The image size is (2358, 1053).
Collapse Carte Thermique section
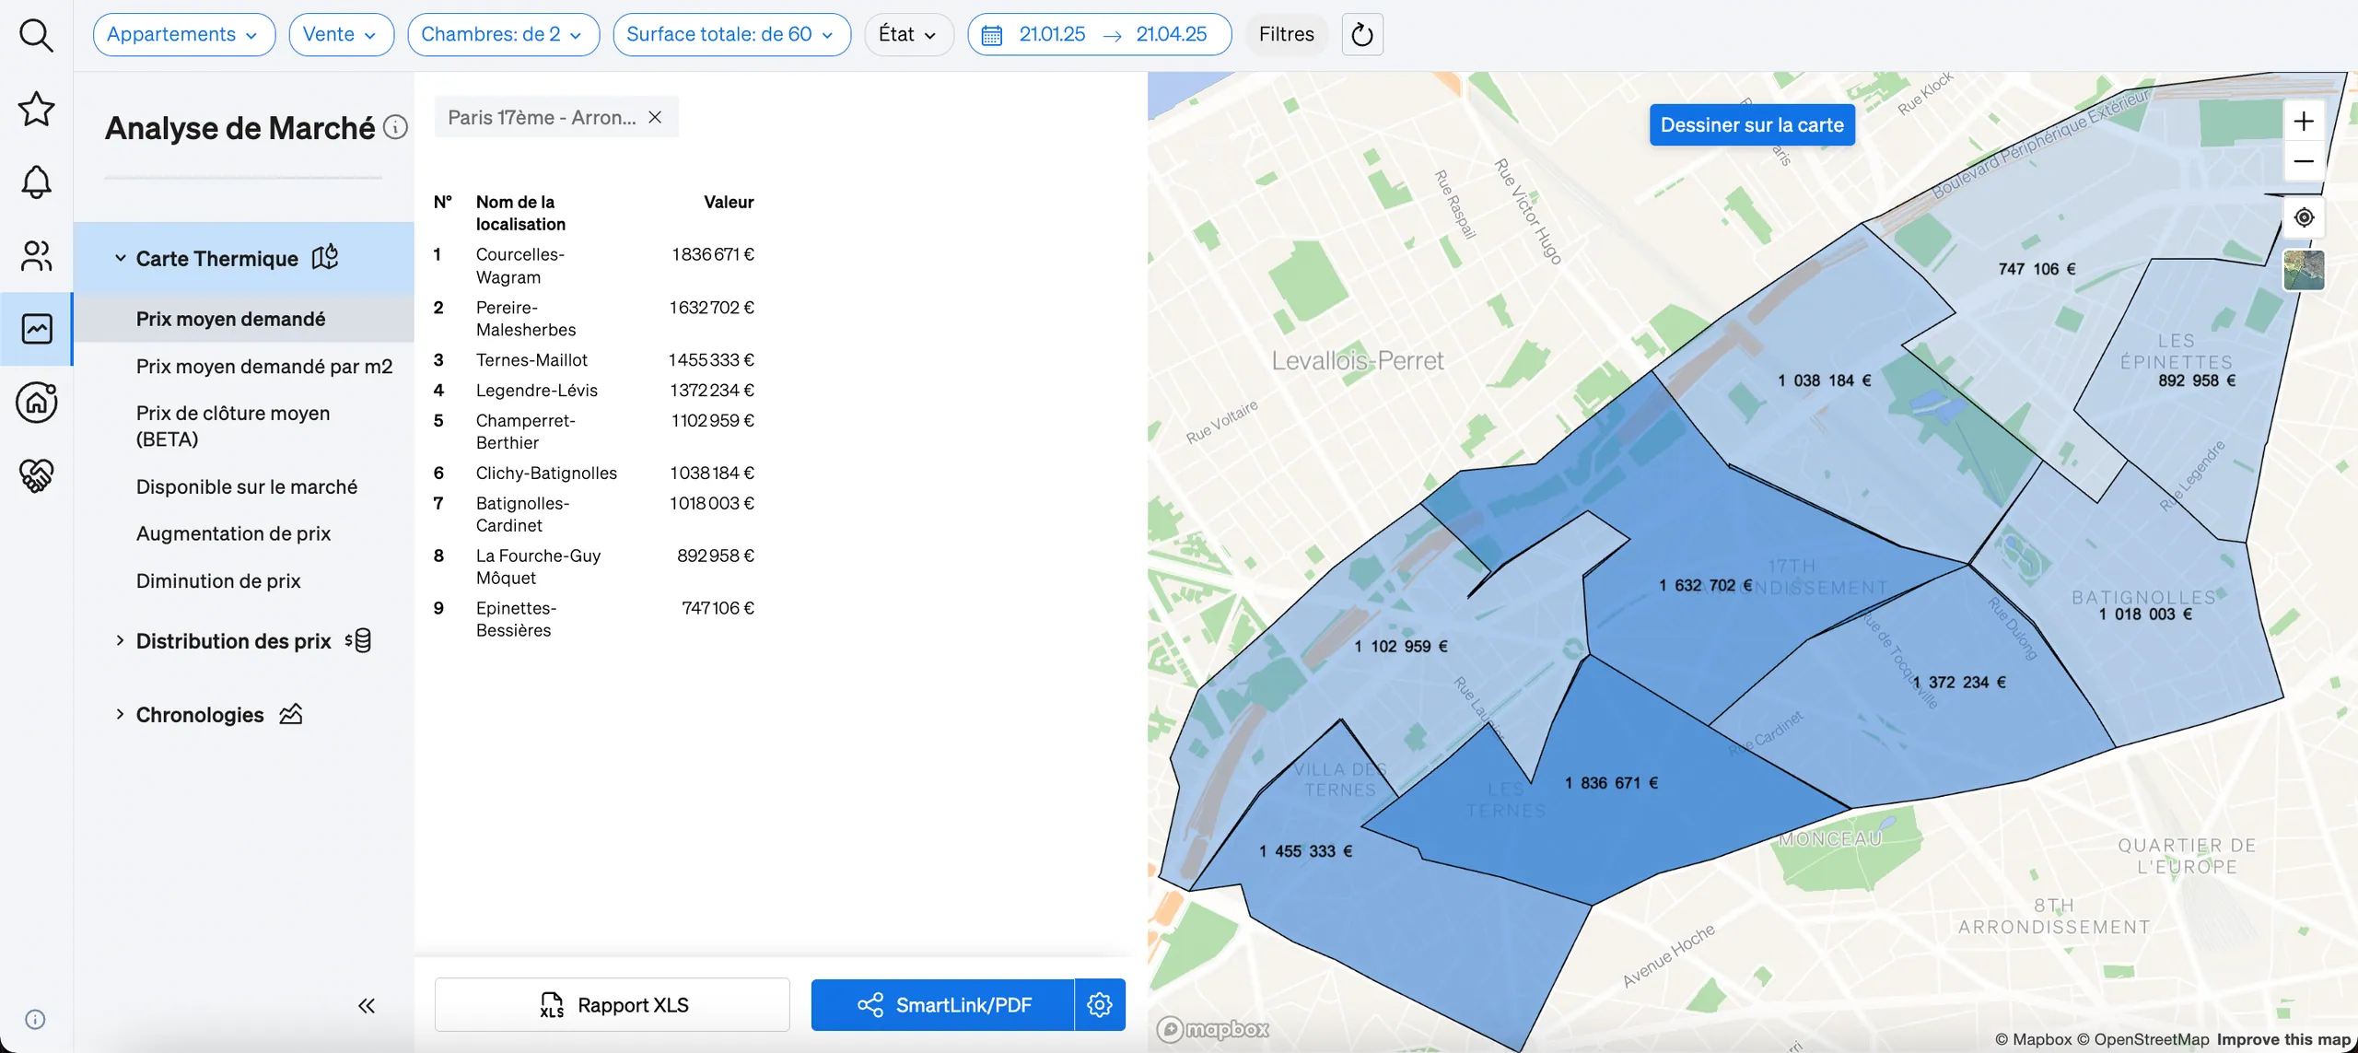(243, 258)
